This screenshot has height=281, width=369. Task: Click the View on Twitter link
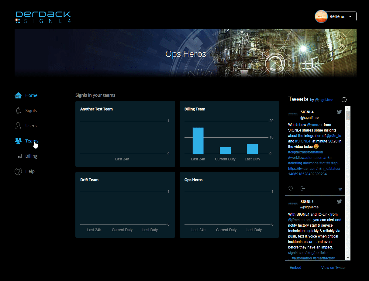point(333,268)
